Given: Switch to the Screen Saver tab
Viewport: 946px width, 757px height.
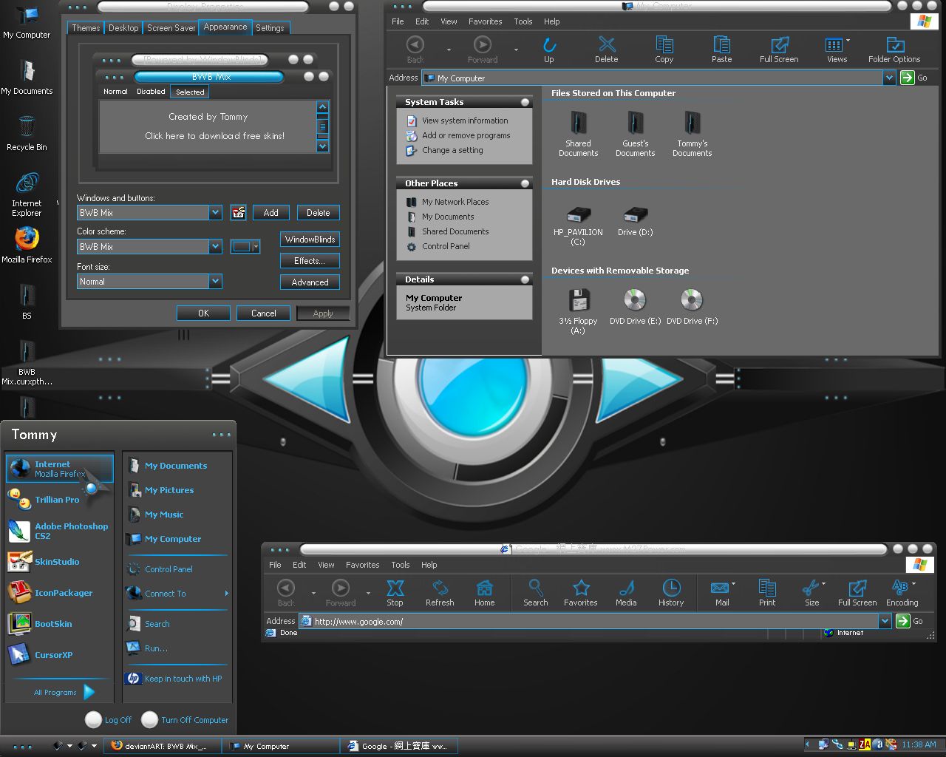Looking at the screenshot, I should [x=171, y=28].
